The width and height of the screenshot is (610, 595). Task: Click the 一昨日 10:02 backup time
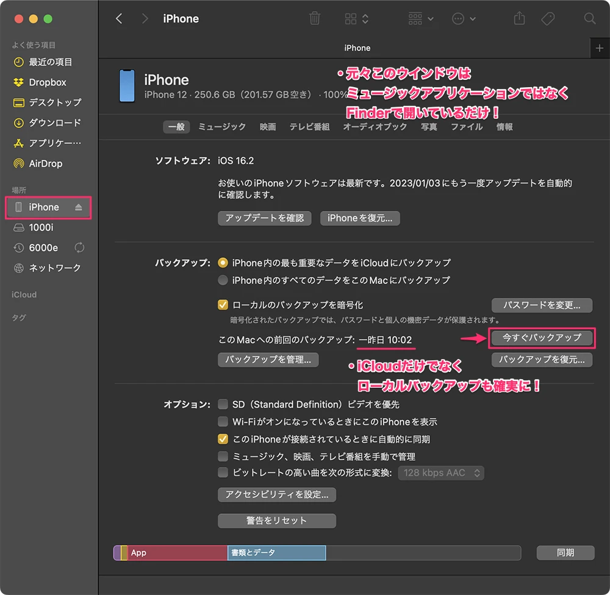click(x=385, y=340)
